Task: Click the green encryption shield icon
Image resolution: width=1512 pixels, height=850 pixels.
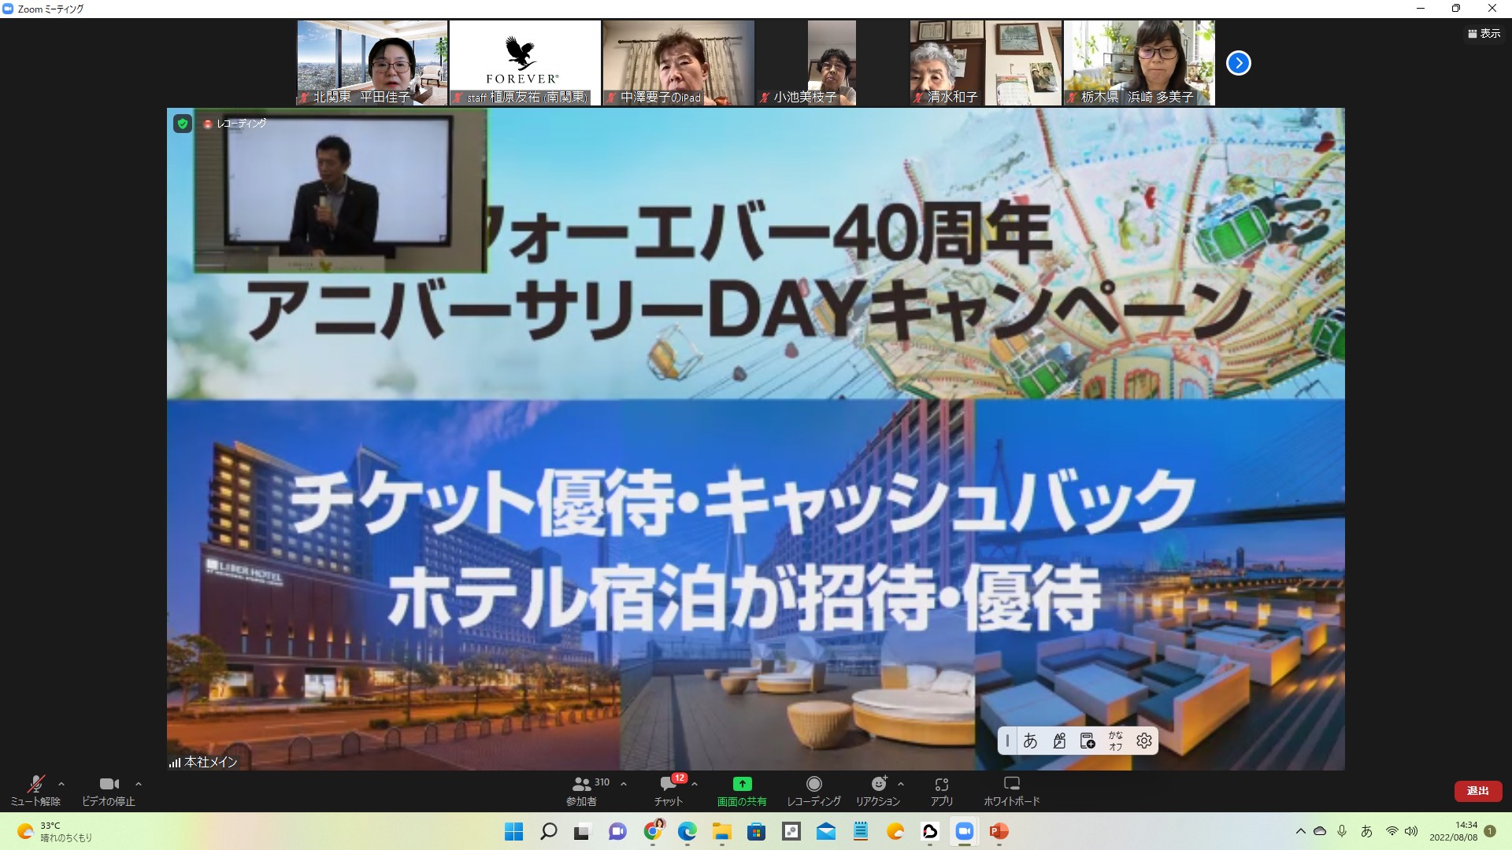Action: [183, 124]
